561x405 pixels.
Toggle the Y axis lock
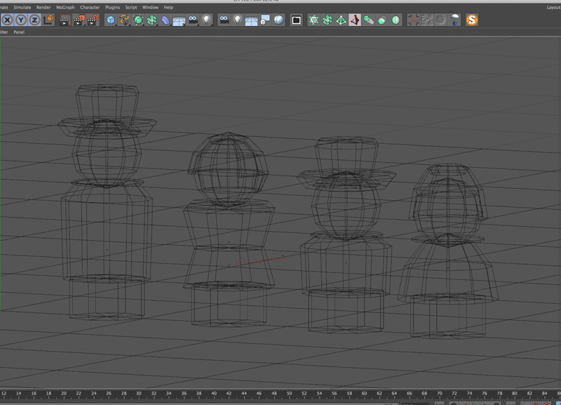point(21,20)
